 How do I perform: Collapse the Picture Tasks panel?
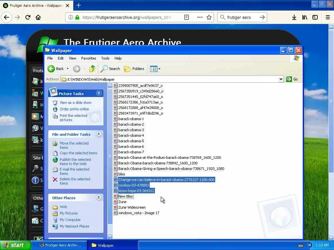(x=99, y=93)
